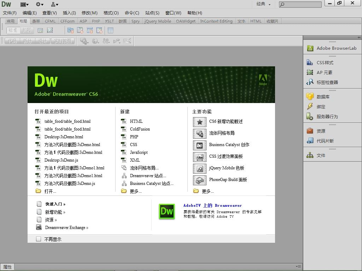Open the 站点(S) menu
The height and width of the screenshot is (271, 362).
tap(152, 13)
